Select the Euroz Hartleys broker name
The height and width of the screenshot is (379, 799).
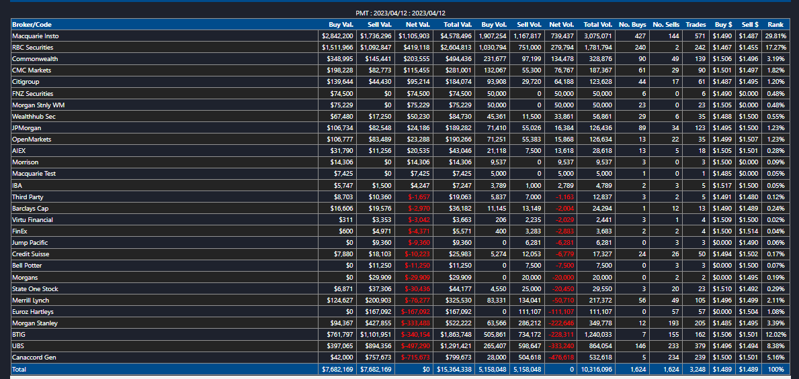[x=33, y=312]
